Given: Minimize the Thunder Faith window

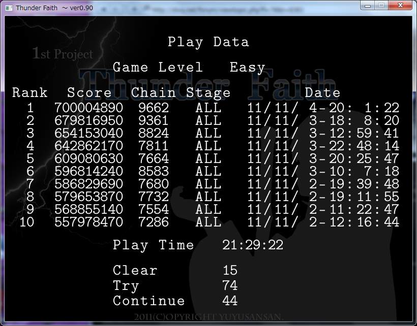Looking at the screenshot, I should (368, 5).
